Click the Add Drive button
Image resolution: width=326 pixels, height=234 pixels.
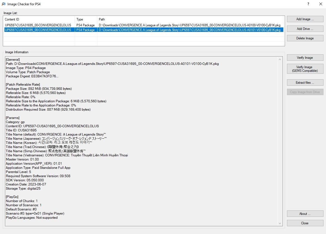pyautogui.click(x=305, y=29)
